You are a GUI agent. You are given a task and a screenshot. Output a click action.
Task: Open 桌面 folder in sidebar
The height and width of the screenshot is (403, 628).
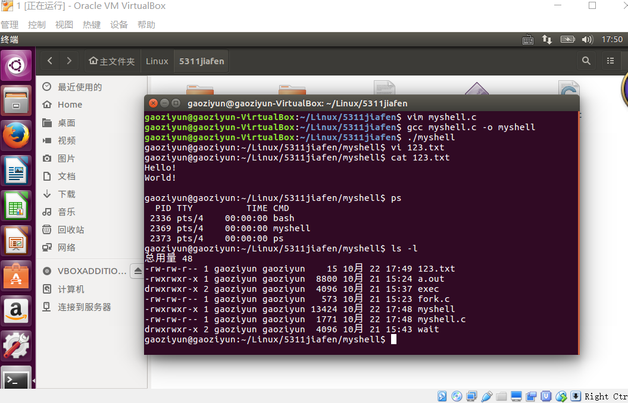click(x=92, y=122)
